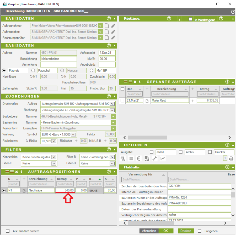This screenshot has width=236, height=235.
Task: Open the Druckvorlage Auftrag dropdown
Action: click(112, 104)
